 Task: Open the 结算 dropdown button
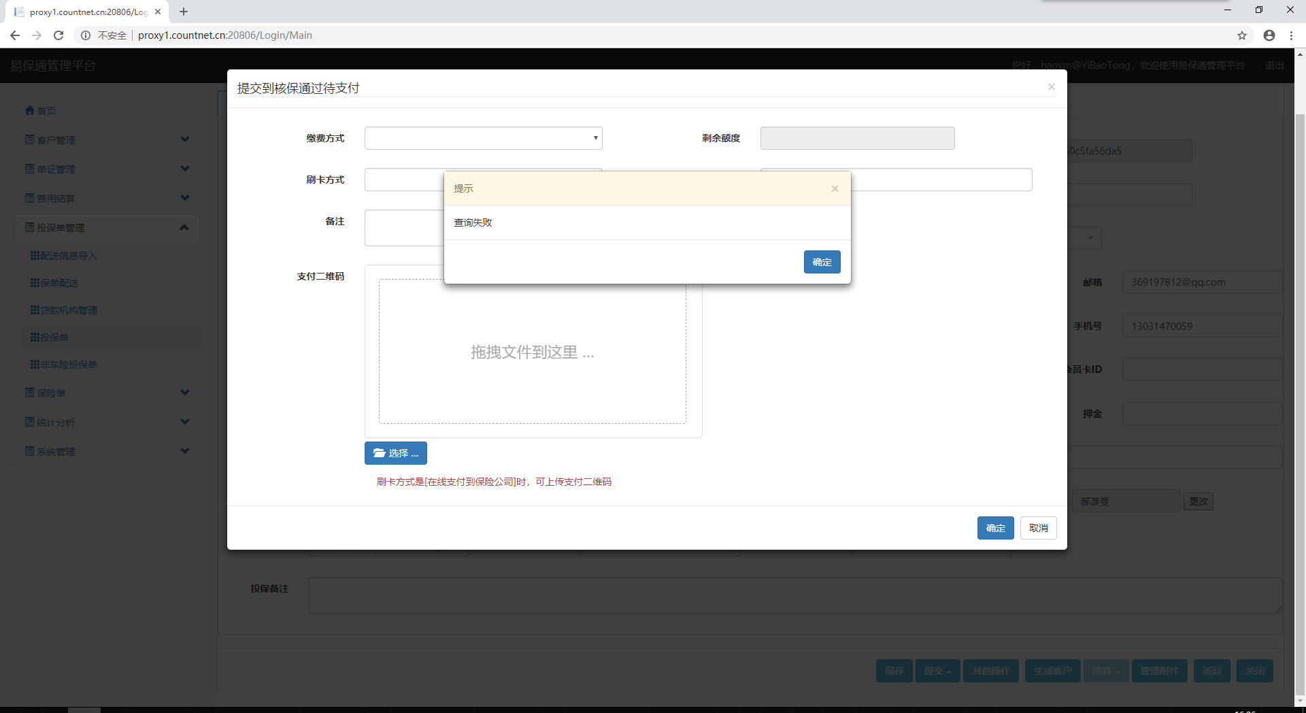click(x=1106, y=671)
